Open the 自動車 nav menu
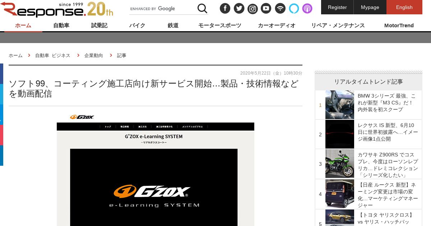Image resolution: width=431 pixels, height=226 pixels. [61, 25]
